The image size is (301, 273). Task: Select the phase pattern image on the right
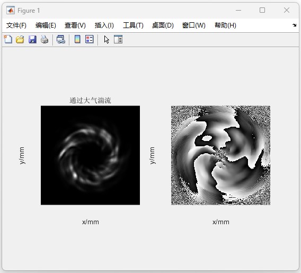(221, 155)
